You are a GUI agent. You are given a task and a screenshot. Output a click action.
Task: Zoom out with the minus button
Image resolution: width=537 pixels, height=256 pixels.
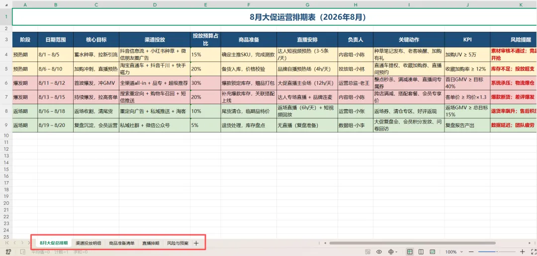click(472, 252)
